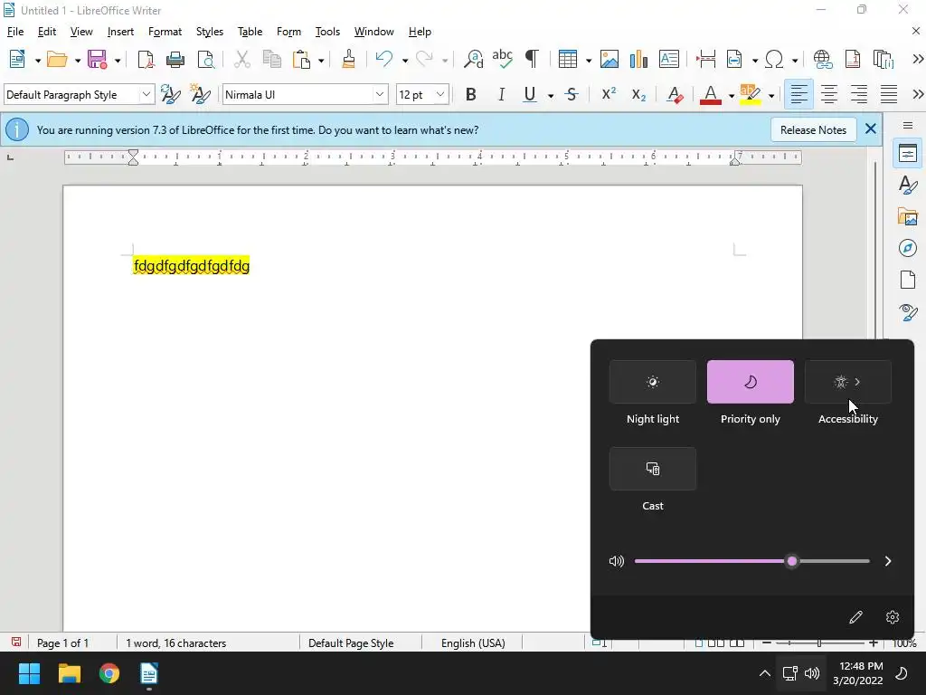926x695 pixels.
Task: Open all settings via gear icon
Action: pos(893,617)
